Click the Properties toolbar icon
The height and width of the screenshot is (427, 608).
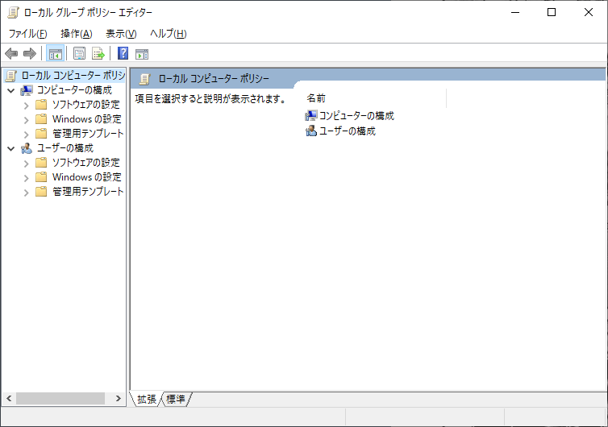coord(80,54)
